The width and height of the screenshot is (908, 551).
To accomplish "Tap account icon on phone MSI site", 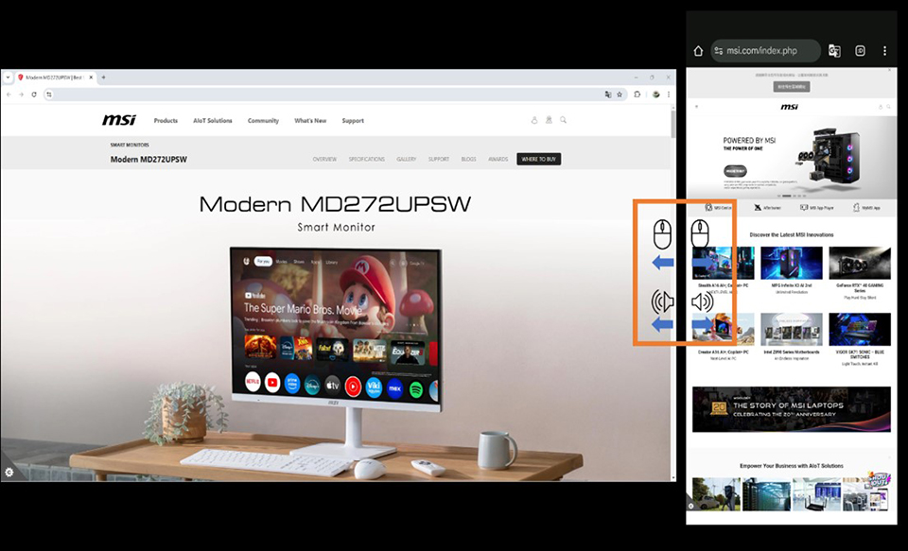I will [x=881, y=107].
